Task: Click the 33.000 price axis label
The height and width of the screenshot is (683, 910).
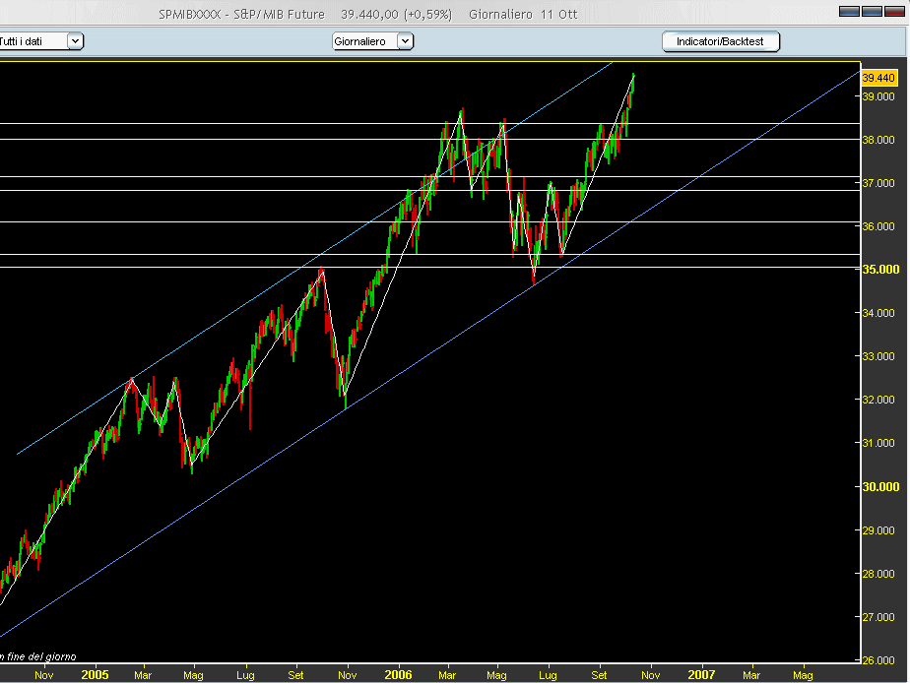Action: (878, 356)
